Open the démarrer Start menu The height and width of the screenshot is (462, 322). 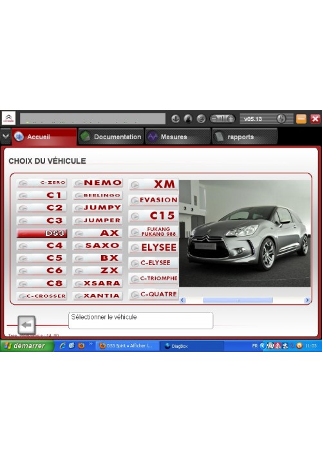27,345
